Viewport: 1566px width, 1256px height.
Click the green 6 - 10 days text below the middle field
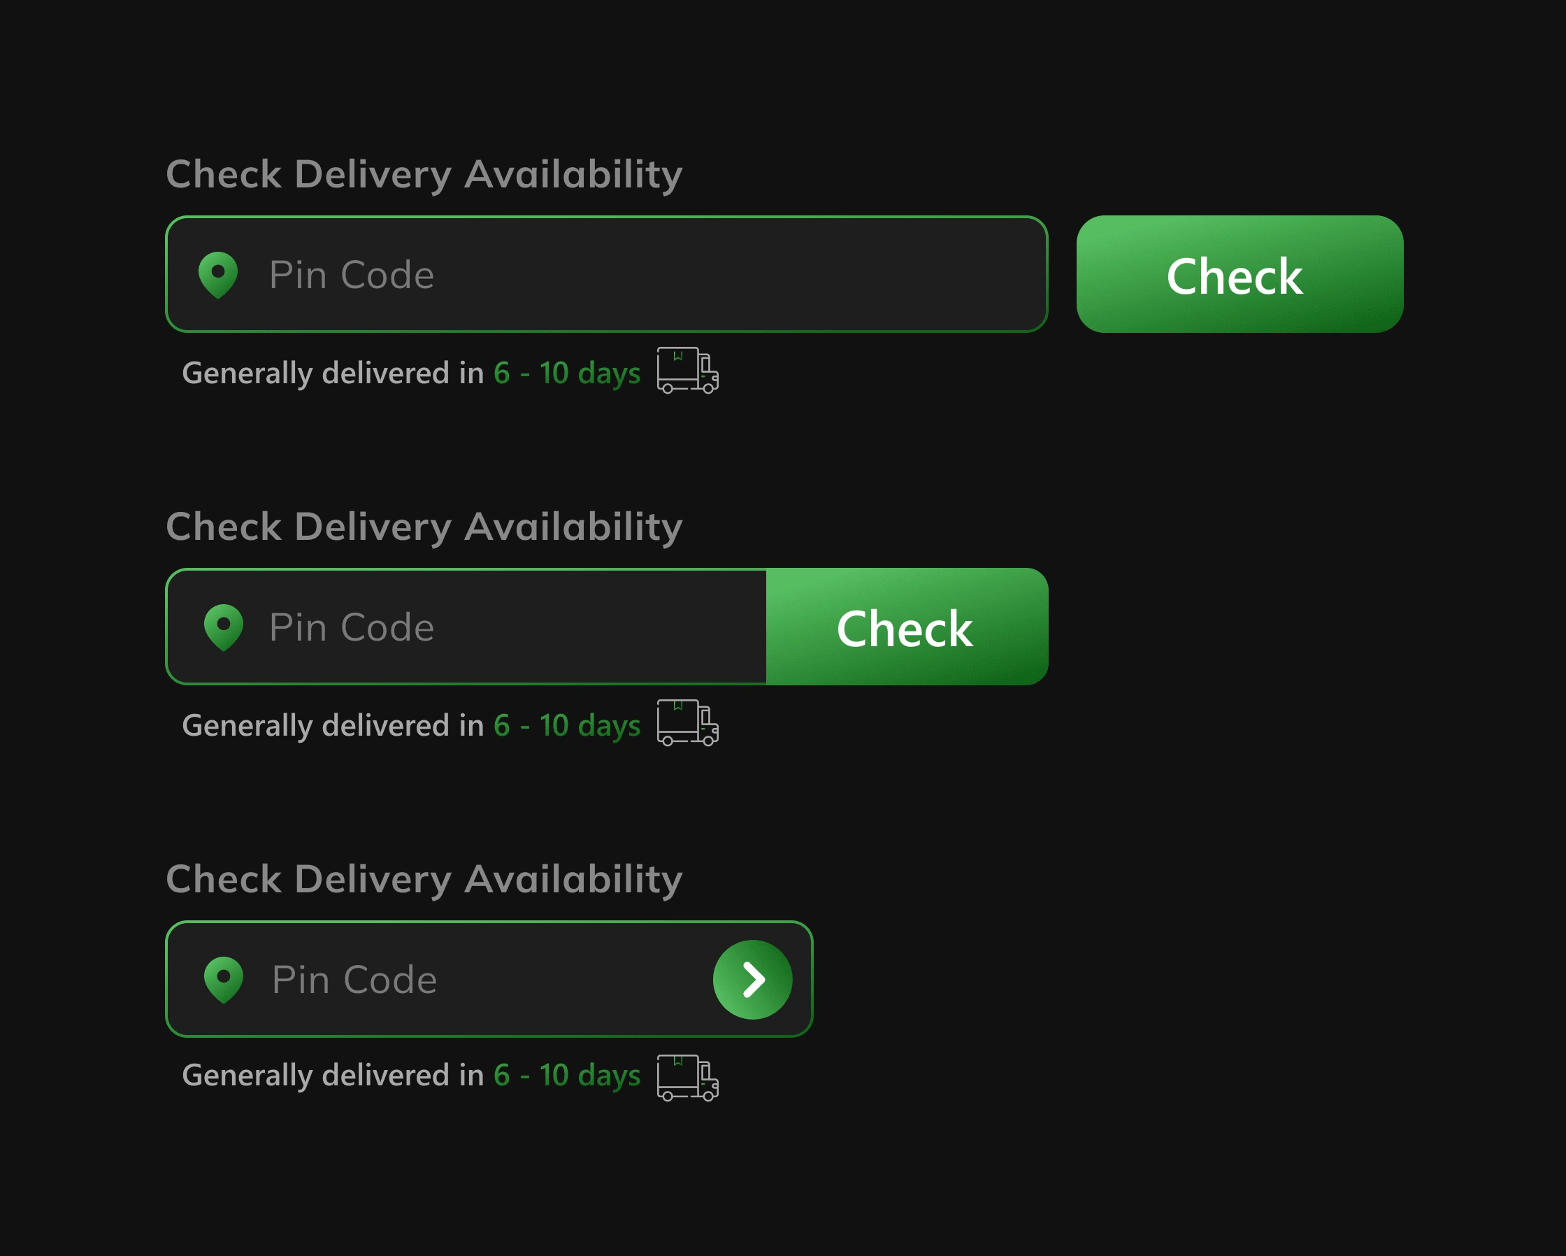[x=567, y=726]
